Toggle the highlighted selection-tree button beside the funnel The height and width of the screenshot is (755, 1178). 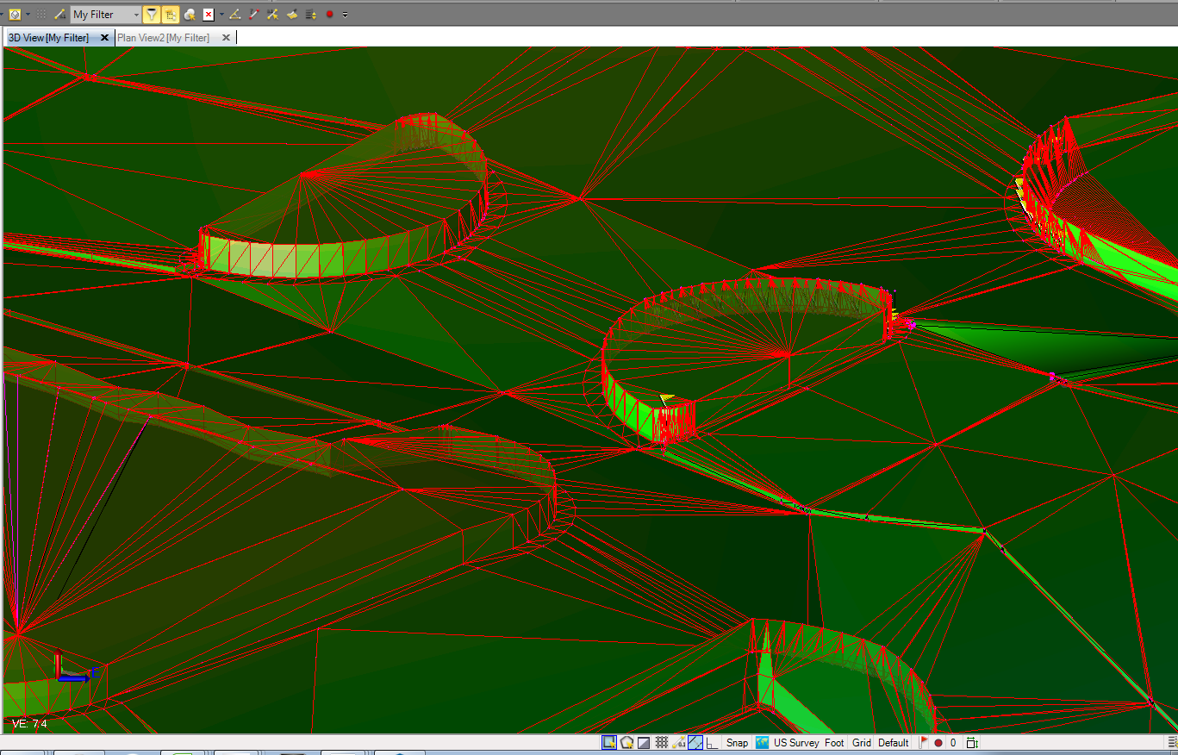click(171, 15)
